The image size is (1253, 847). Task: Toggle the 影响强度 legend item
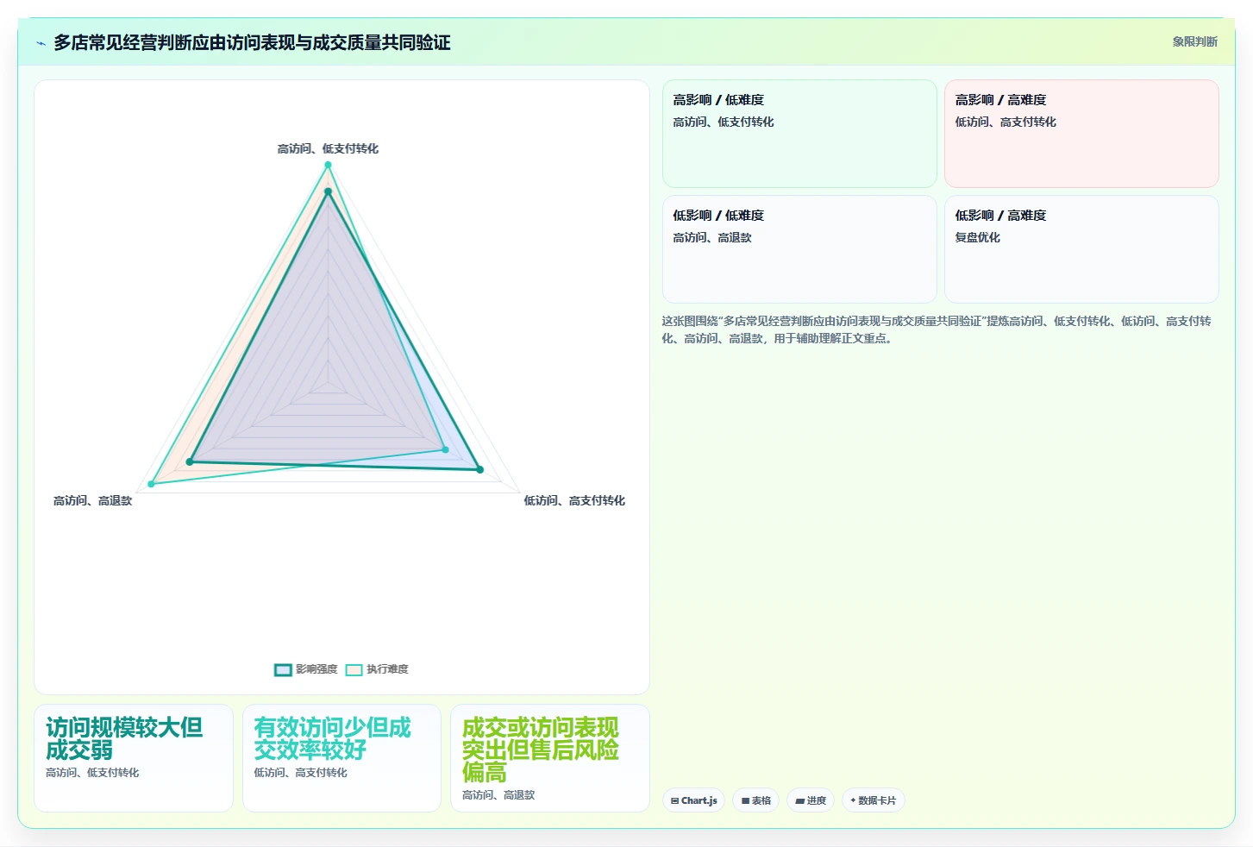306,669
